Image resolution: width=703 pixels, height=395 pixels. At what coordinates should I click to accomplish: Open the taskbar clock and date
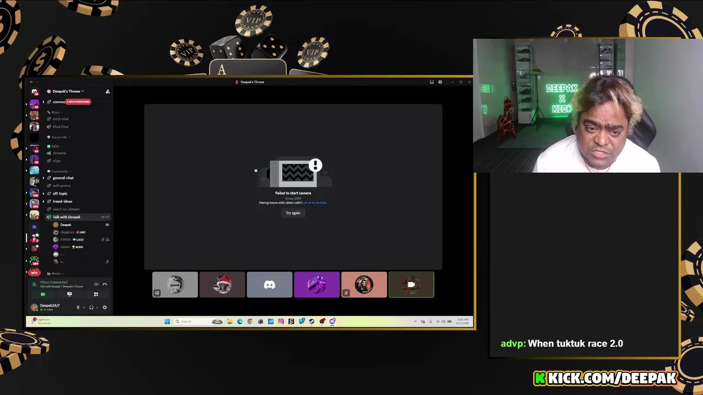(462, 321)
